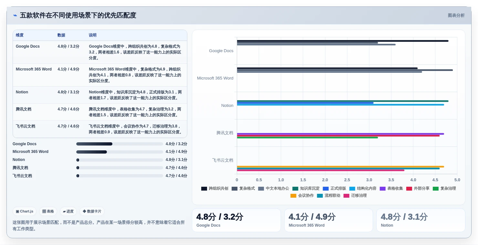Screen dimensions: 478x245
Task: Click Notion chart axis label
Action: pyautogui.click(x=227, y=106)
